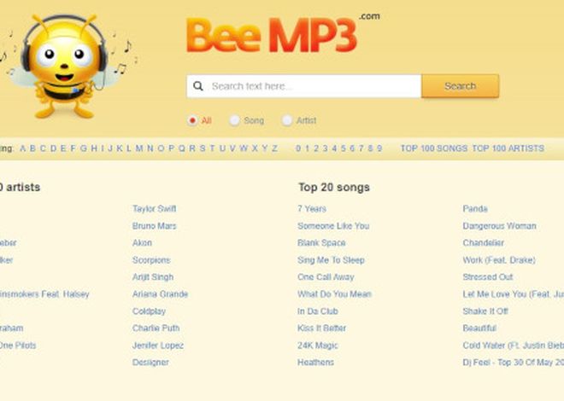Image resolution: width=564 pixels, height=401 pixels.
Task: Click the Top 20 songs heading
Action: coord(334,188)
